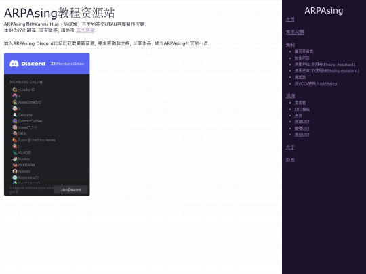Viewport: 366px width, 274px height.
Task: Open the 原创UST resource link
Action: point(302,135)
